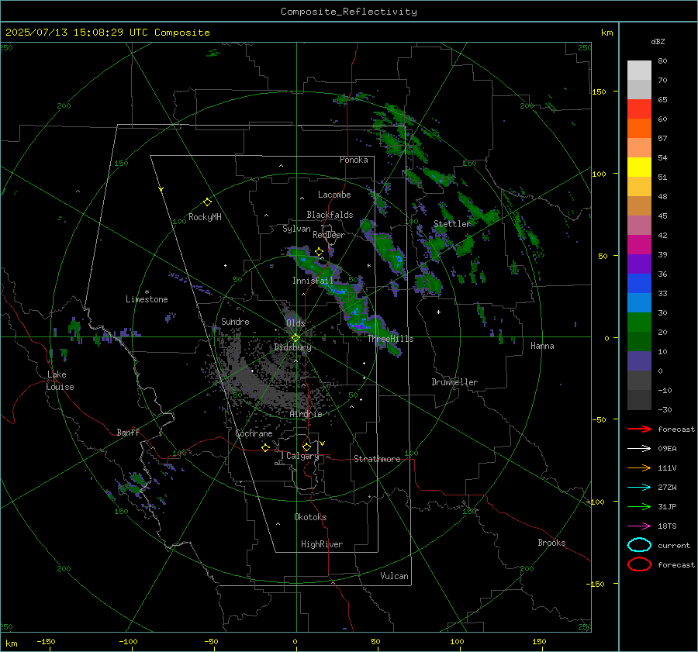
Task: Click the forecast arrow legend label
Action: coord(676,429)
